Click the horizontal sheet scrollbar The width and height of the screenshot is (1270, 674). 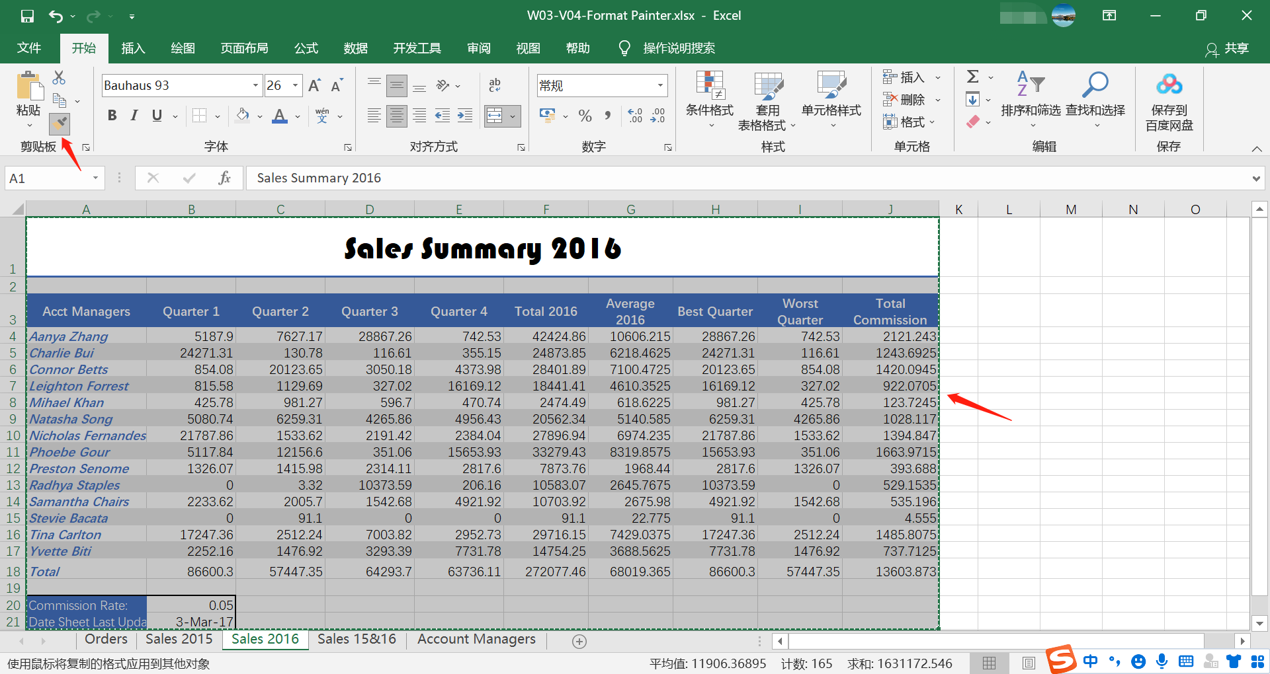pos(996,641)
